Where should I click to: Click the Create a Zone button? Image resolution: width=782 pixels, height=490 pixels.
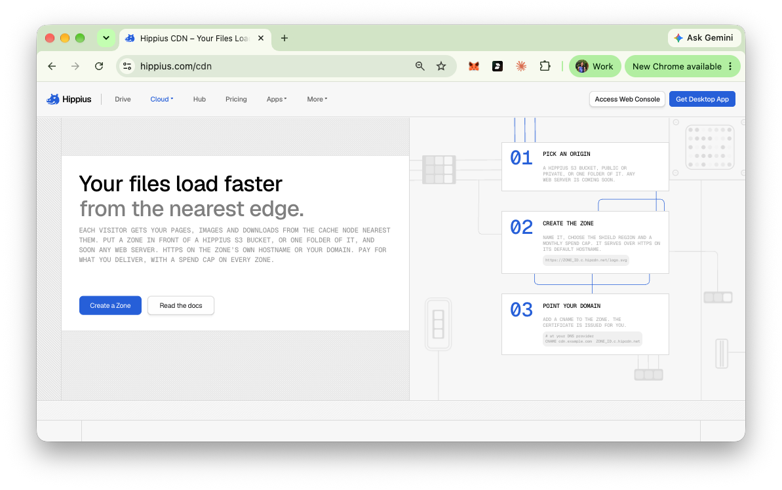tap(110, 305)
